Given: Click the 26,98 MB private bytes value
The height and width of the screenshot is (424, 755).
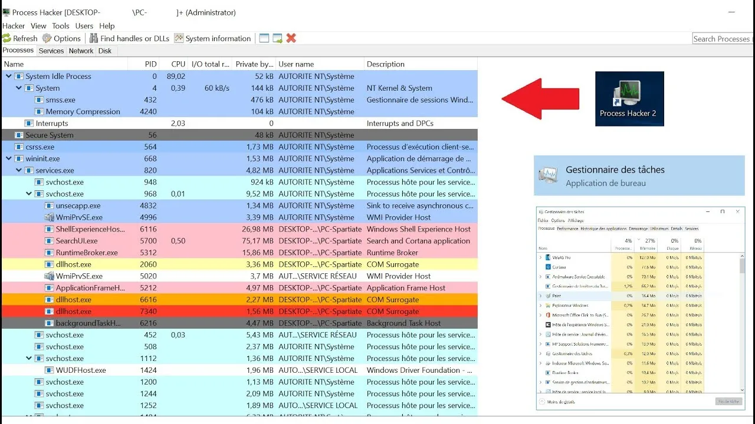Looking at the screenshot, I should pyautogui.click(x=257, y=229).
